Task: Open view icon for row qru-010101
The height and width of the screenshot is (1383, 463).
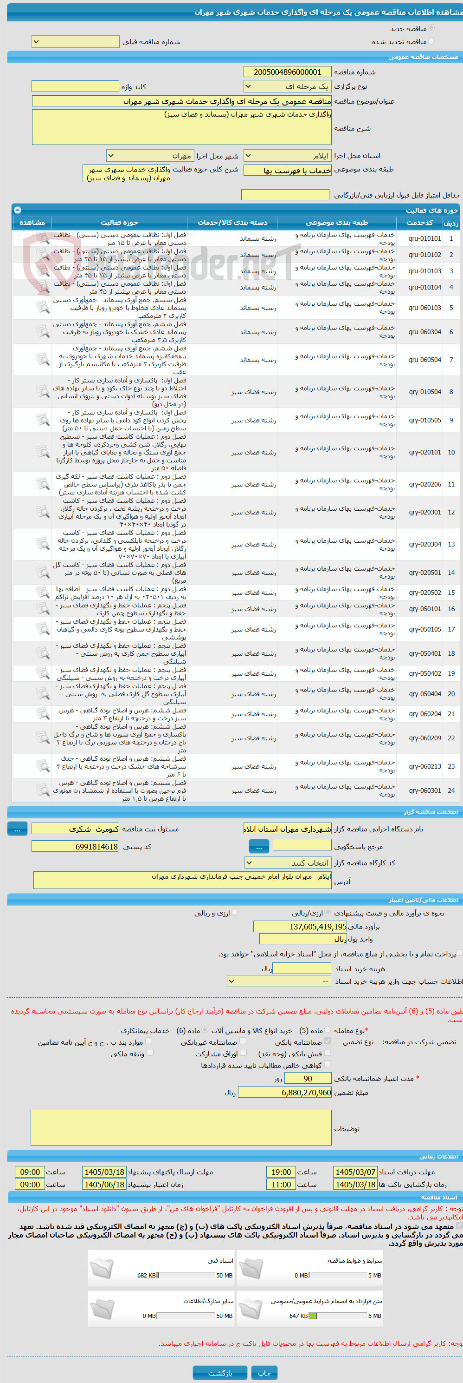Action: (43, 238)
